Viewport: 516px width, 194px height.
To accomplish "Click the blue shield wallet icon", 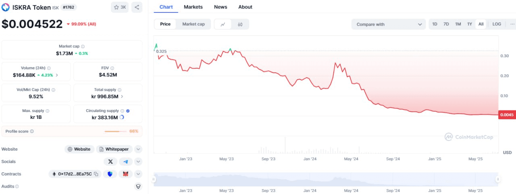I will point(110,174).
